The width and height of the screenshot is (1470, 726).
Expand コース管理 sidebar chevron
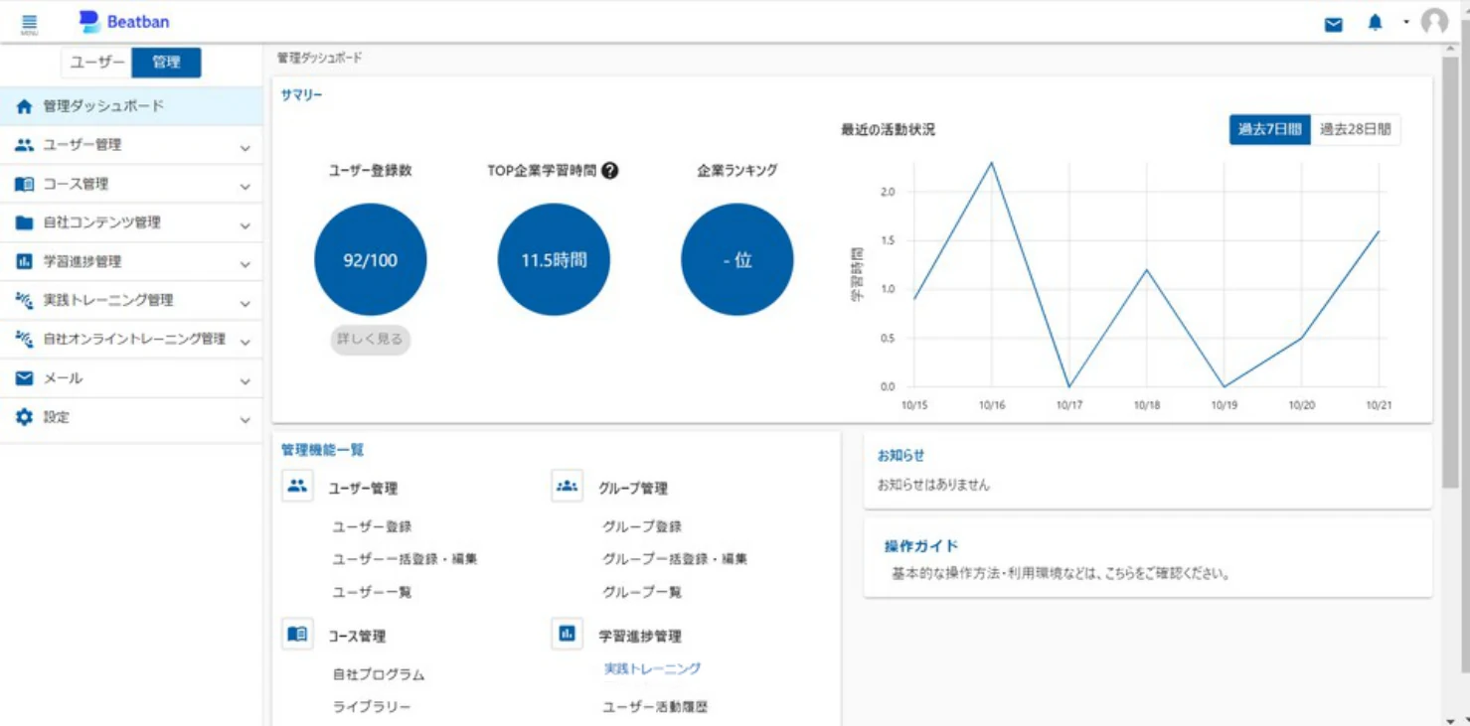[x=245, y=188]
